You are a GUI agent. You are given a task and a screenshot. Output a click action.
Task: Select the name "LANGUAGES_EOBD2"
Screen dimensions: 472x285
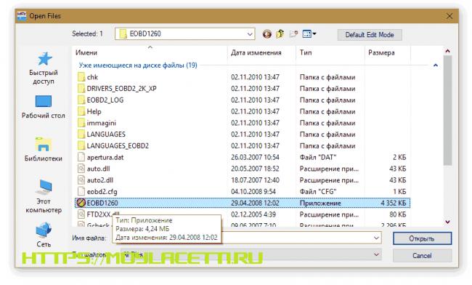point(118,146)
